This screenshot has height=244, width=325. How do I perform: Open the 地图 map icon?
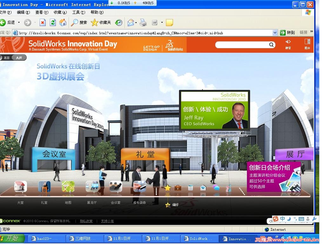tap(68, 186)
